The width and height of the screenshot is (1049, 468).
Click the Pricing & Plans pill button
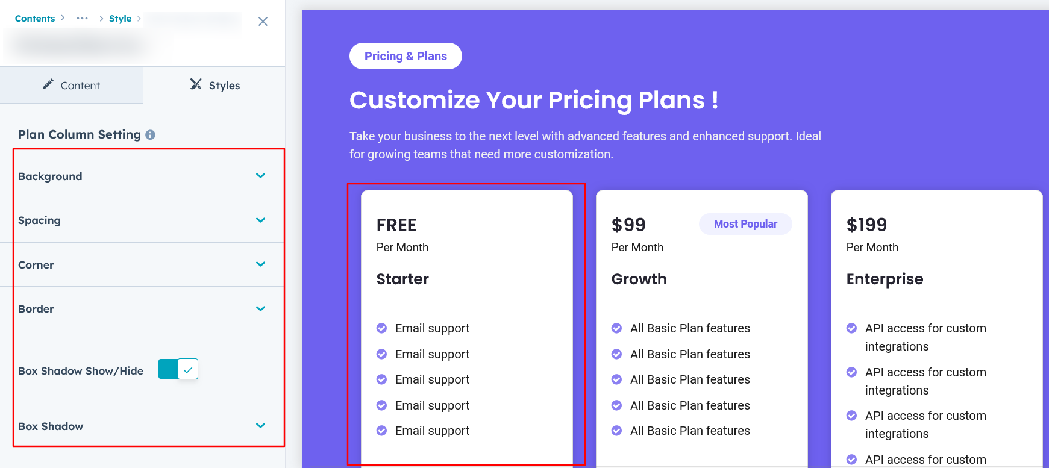[x=406, y=56]
